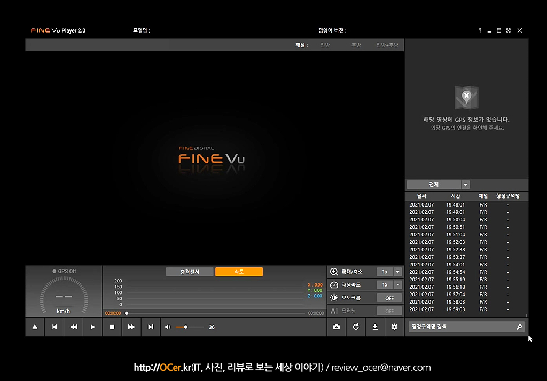Screen dimensions: 547x381
Task: Select recording at 19:51:04
Action: click(x=466, y=235)
